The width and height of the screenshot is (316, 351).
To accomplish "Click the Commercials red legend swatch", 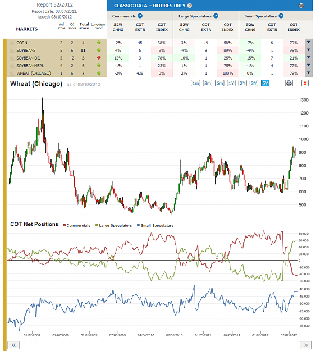I will [x=64, y=225].
